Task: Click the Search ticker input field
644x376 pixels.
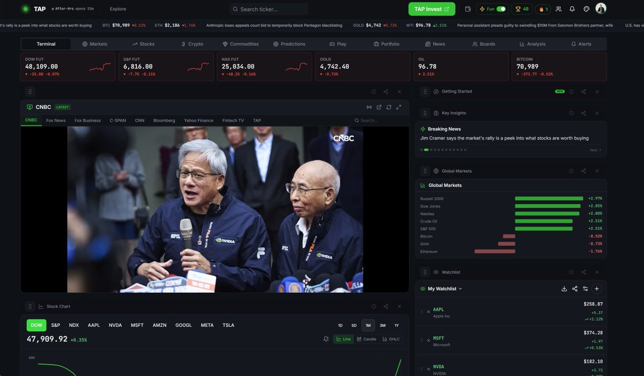Action: pos(269,9)
